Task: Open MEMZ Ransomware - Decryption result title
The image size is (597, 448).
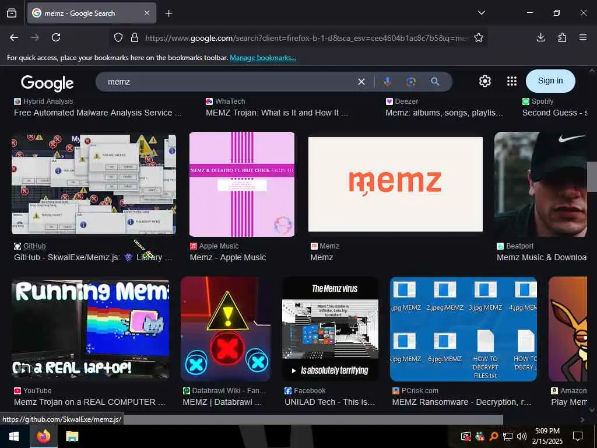Action: (462, 402)
